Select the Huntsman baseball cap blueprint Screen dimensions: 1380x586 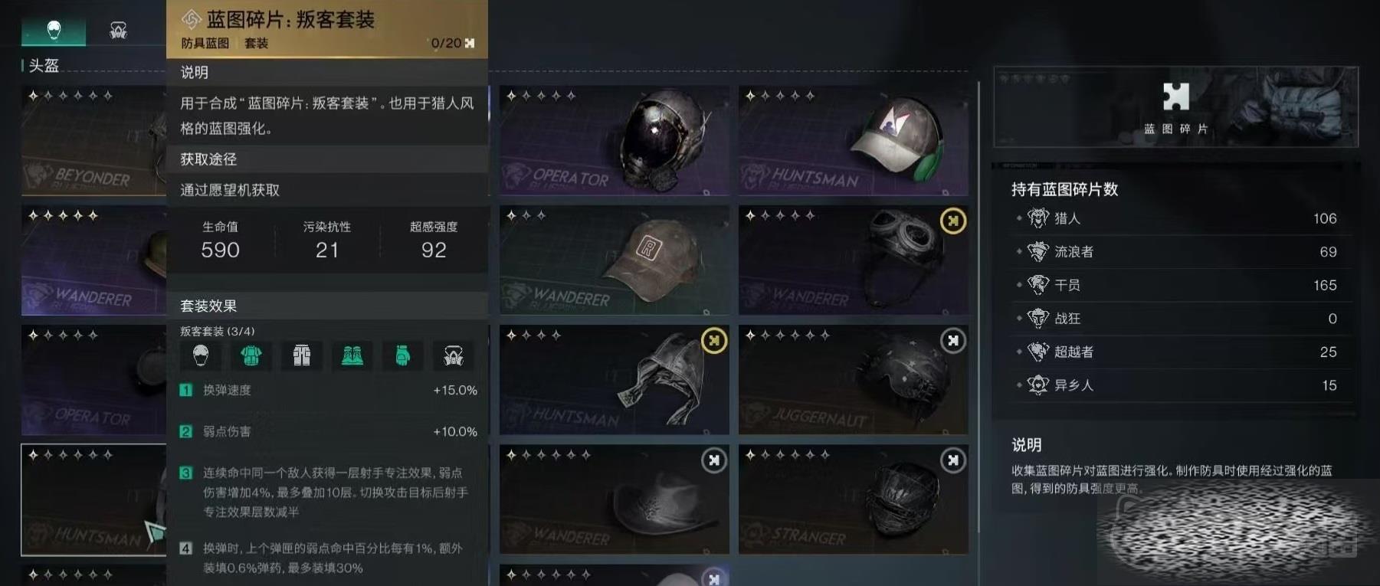854,140
